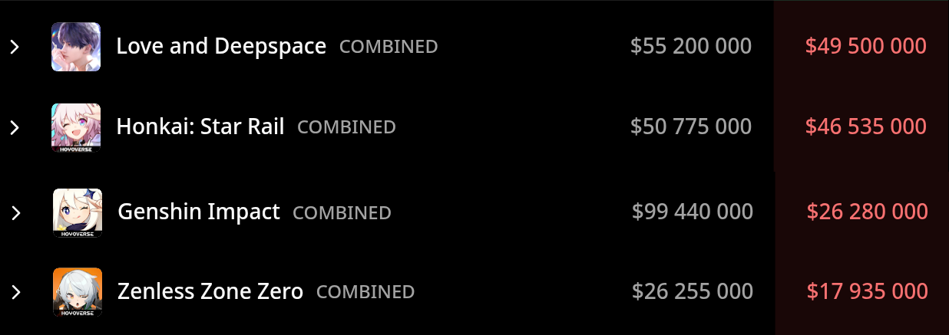
Task: Open the Zenless Zone Zero title link
Action: tap(210, 291)
